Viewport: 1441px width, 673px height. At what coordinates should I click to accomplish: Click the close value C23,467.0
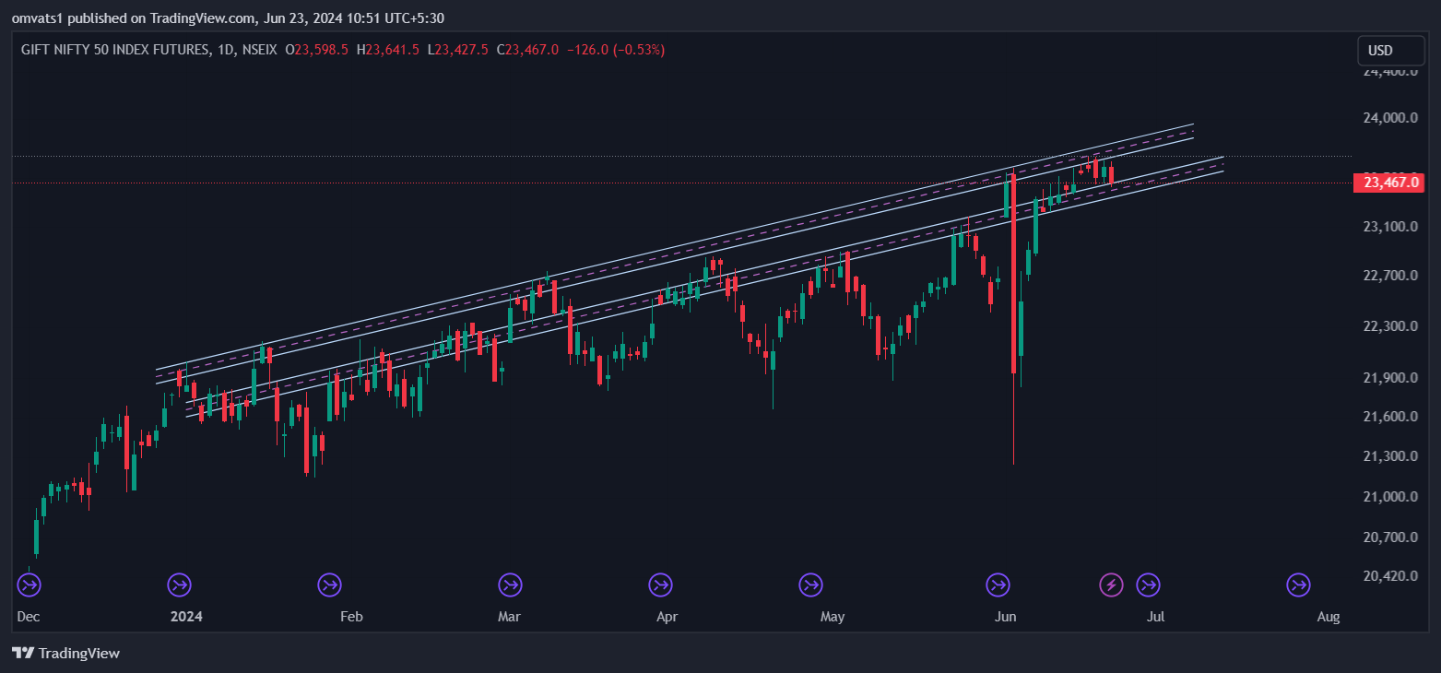pyautogui.click(x=527, y=50)
